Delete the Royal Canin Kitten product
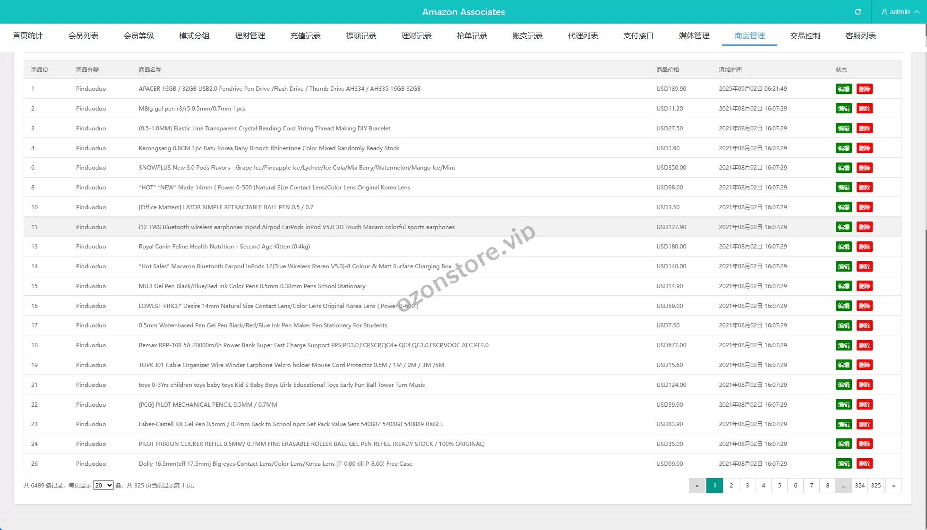 tap(864, 247)
